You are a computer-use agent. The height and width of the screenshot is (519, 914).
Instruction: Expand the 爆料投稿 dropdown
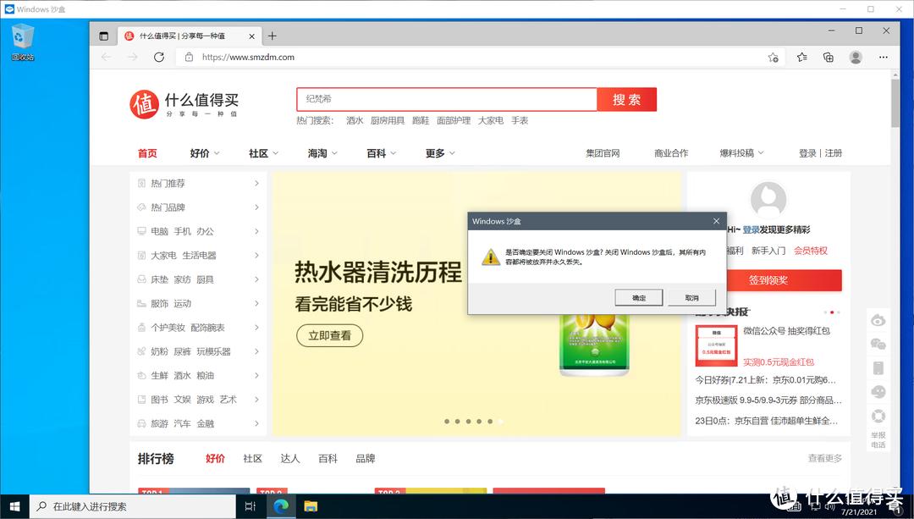point(740,152)
